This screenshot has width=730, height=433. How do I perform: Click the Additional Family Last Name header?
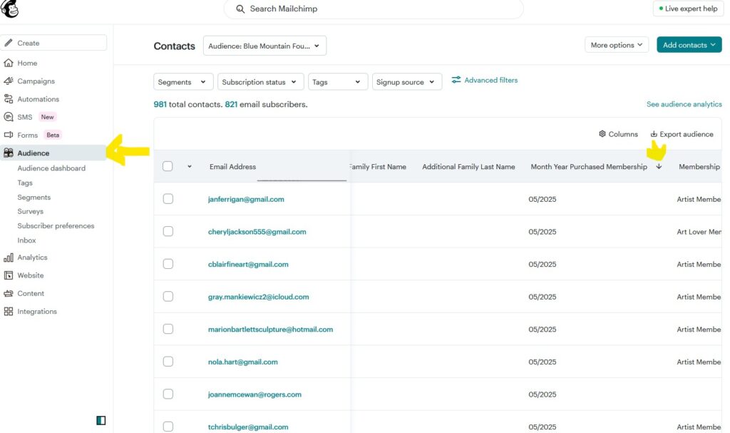pyautogui.click(x=468, y=166)
